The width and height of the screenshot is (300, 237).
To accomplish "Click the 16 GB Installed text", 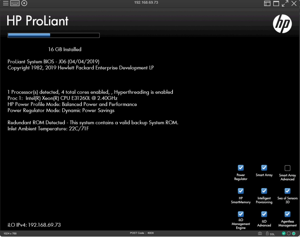I will click(x=65, y=49).
